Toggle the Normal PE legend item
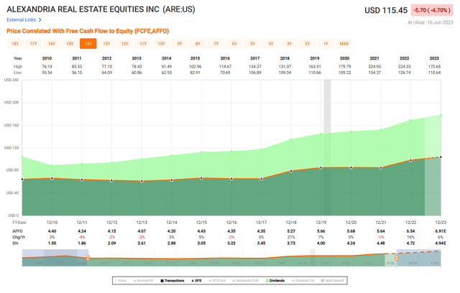The image size is (460, 293). coord(144,281)
